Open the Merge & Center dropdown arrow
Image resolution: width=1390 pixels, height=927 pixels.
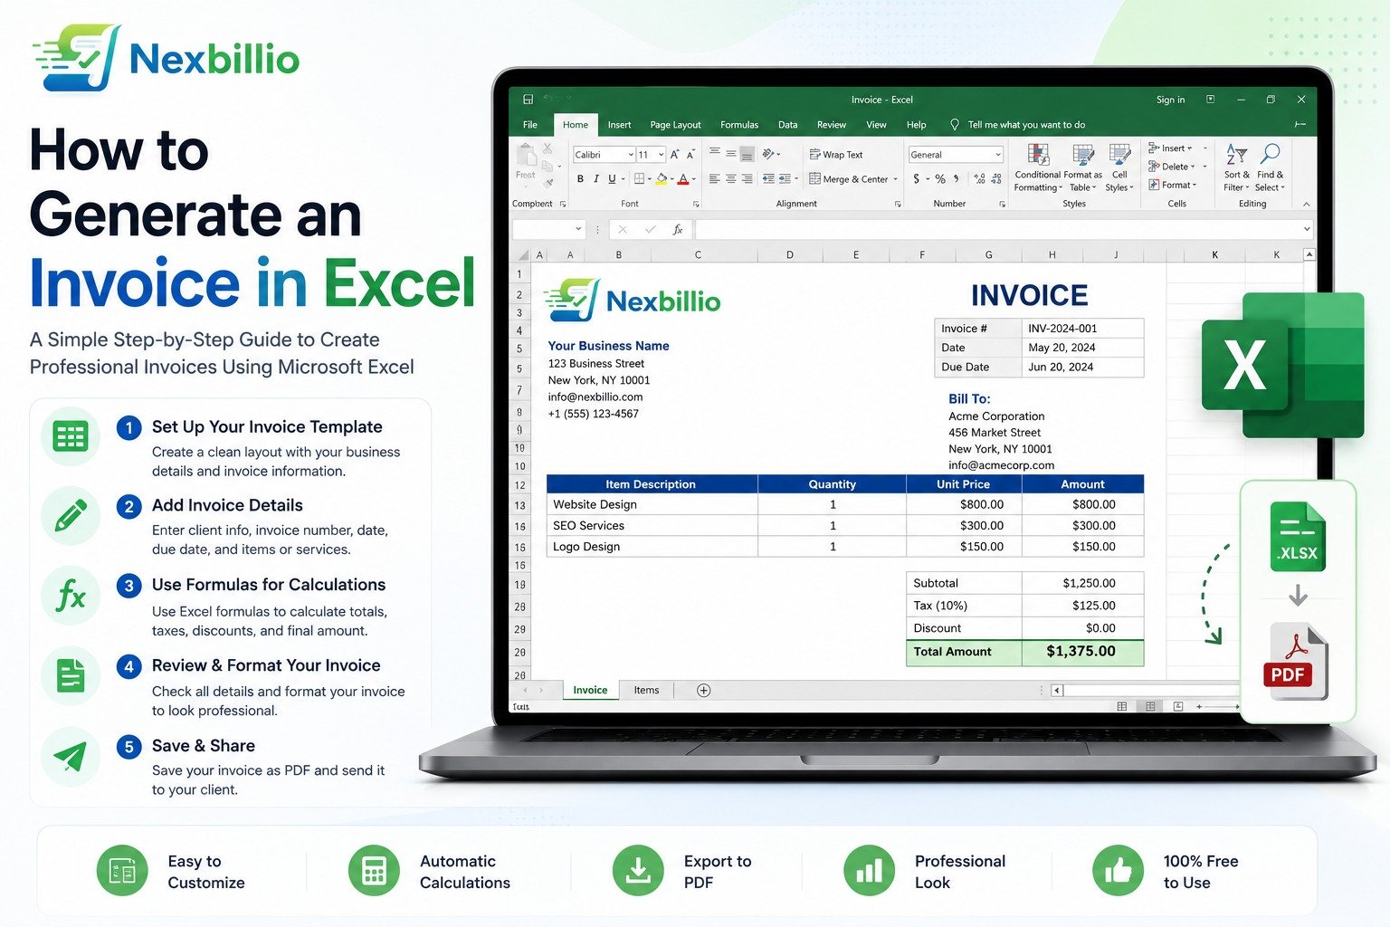(x=896, y=179)
